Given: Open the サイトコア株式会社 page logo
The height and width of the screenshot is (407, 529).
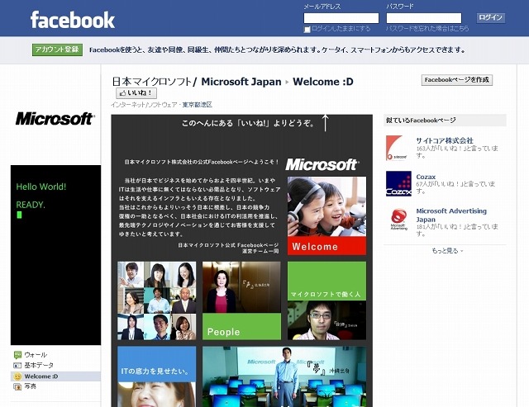Looking at the screenshot, I should (x=398, y=148).
